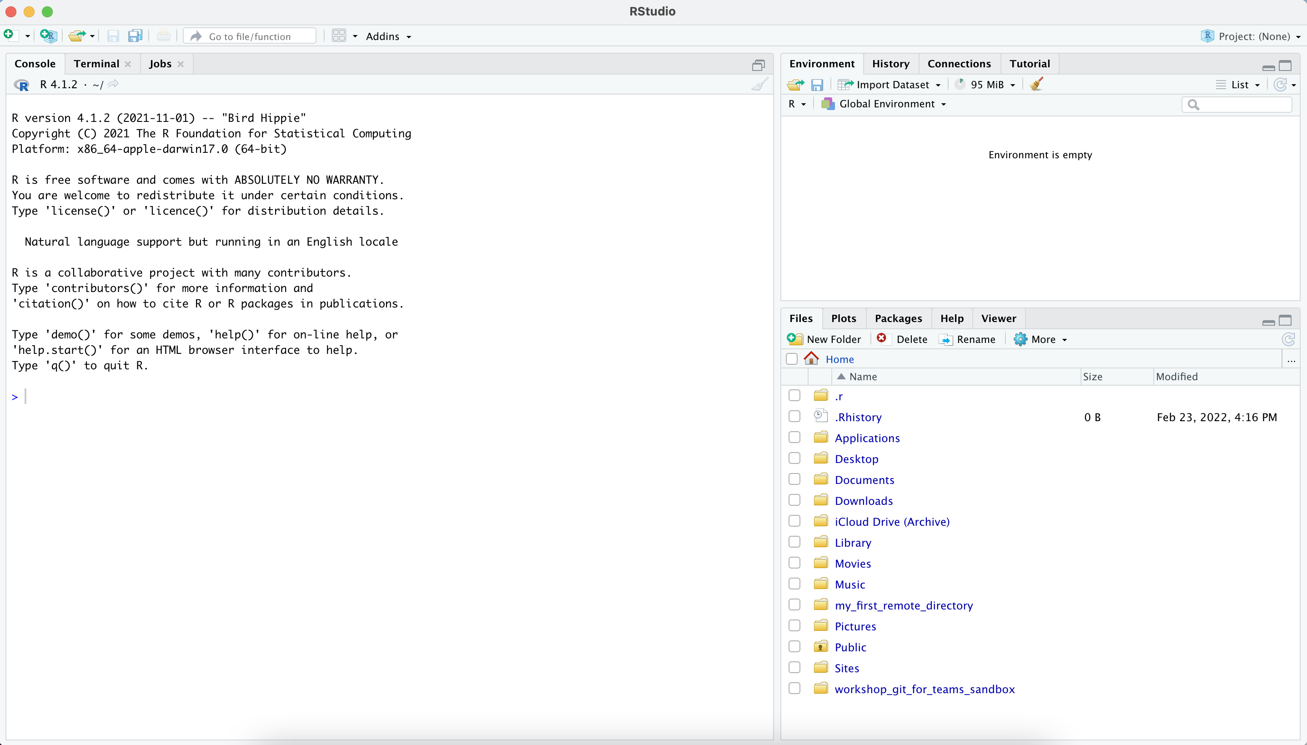
Task: Check the box for Documents folder
Action: tap(794, 479)
